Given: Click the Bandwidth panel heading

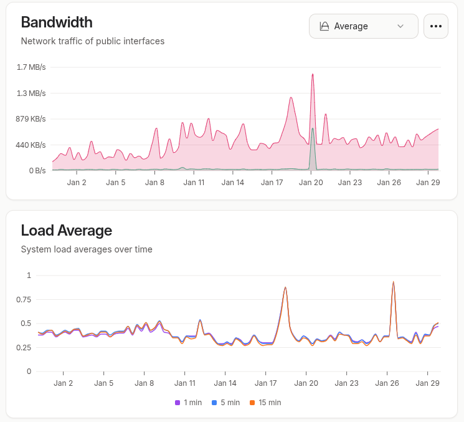Looking at the screenshot, I should pos(57,22).
